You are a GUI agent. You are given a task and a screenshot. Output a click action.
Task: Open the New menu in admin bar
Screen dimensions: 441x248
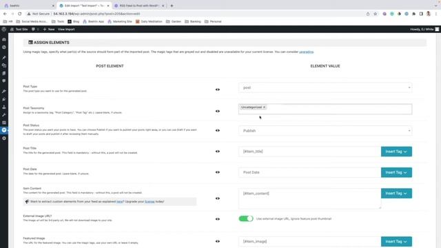49,29
